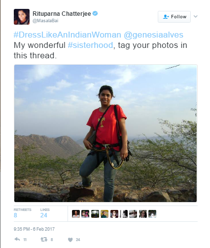Image resolution: width=210 pixels, height=248 pixels.
Task: Retweet using the retweet arrows icon
Action: [x=44, y=240]
